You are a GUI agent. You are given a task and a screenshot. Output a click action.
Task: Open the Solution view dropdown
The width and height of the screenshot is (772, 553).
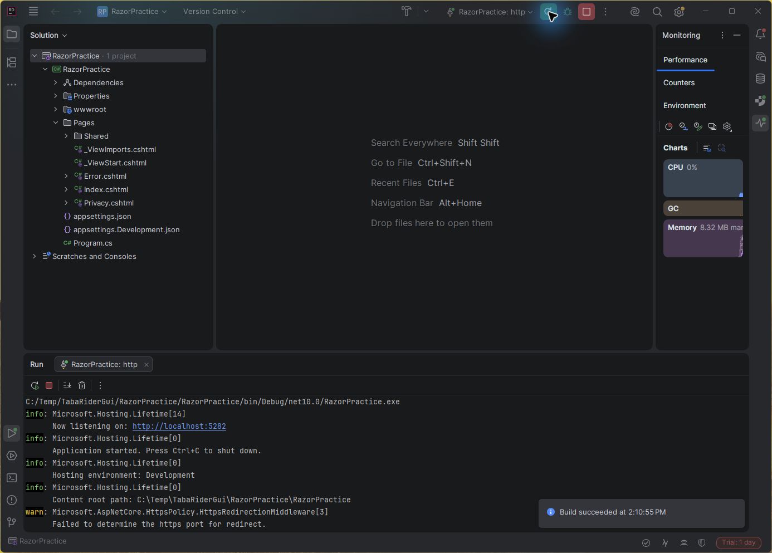coord(48,35)
